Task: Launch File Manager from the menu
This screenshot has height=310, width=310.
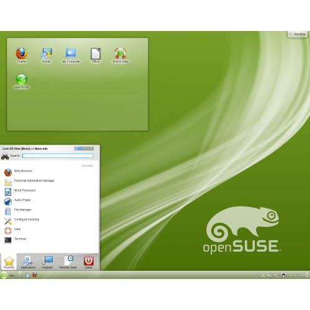Action: coord(48,211)
